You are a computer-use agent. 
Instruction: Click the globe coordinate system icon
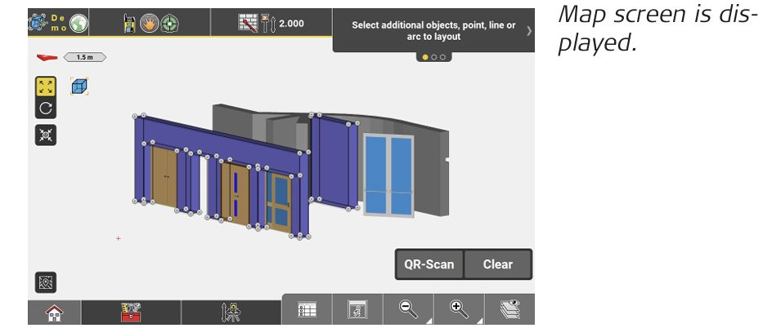(x=79, y=23)
